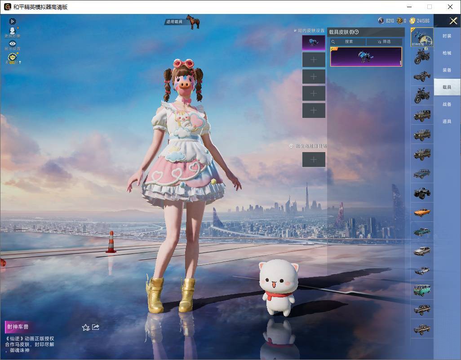Expand the round arrow button at top-left
The width and height of the screenshot is (461, 360).
click(12, 21)
